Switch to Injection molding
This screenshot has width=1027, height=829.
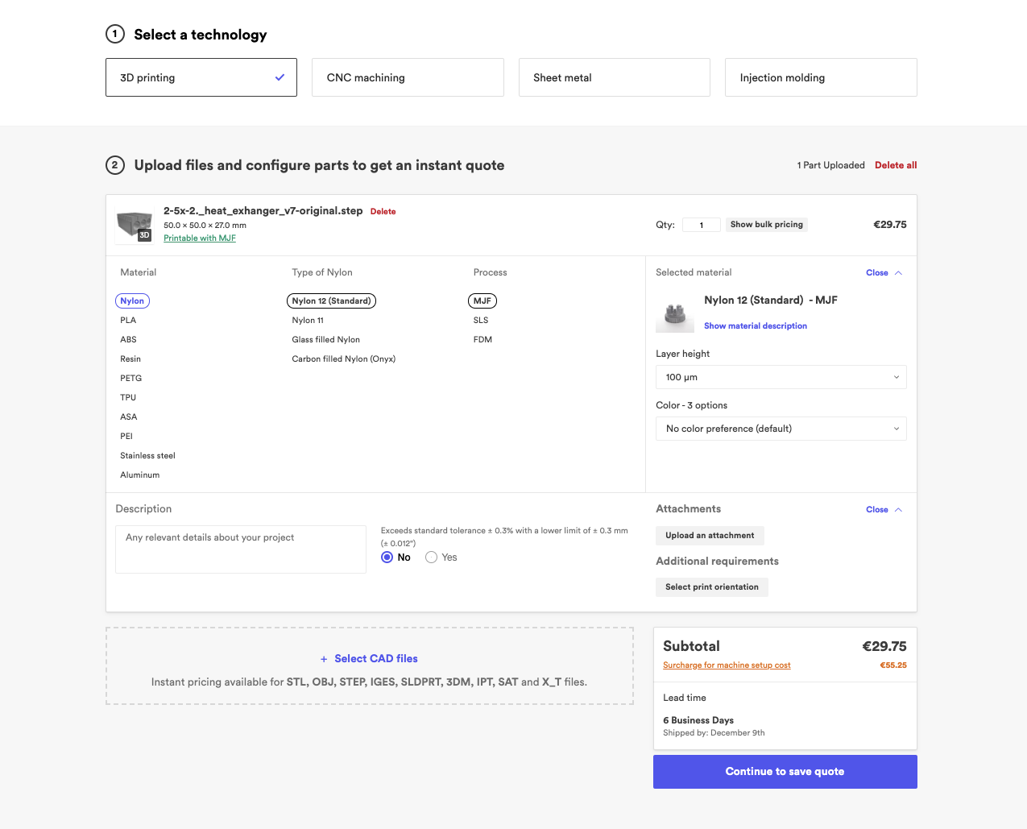tap(820, 77)
